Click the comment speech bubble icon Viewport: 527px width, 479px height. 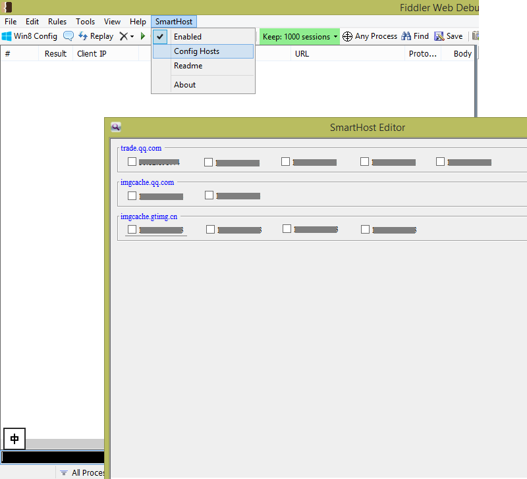[69, 36]
